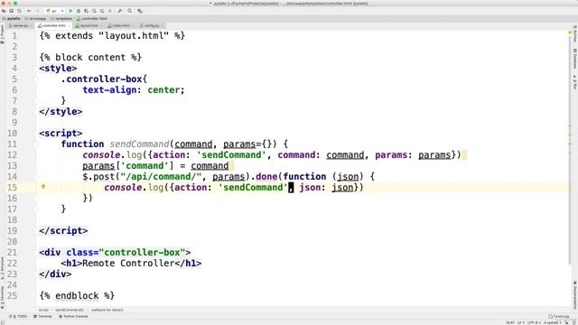Click the Stop process toolbar icon
Image resolution: width=578 pixels, height=325 pixels.
[110, 11]
